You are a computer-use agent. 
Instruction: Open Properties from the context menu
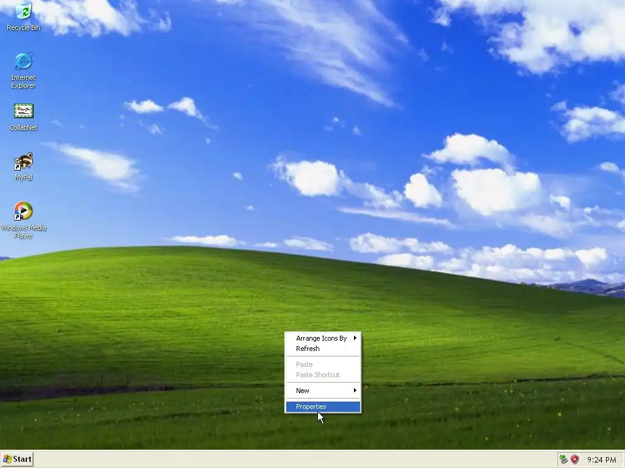click(x=323, y=406)
